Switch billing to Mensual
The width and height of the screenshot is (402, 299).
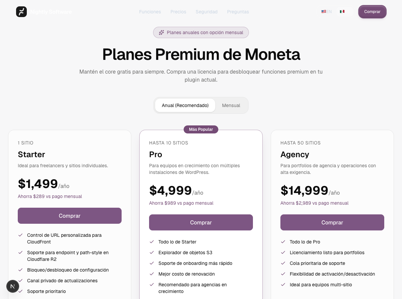coord(231,105)
